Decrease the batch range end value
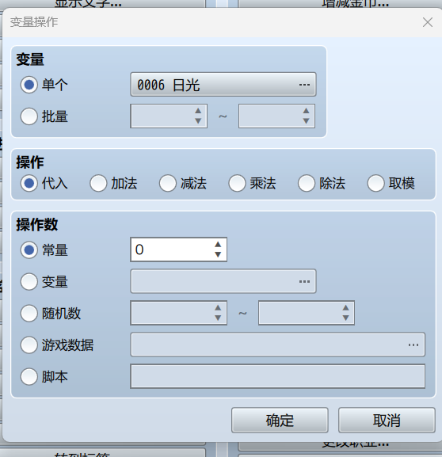 tap(306, 121)
